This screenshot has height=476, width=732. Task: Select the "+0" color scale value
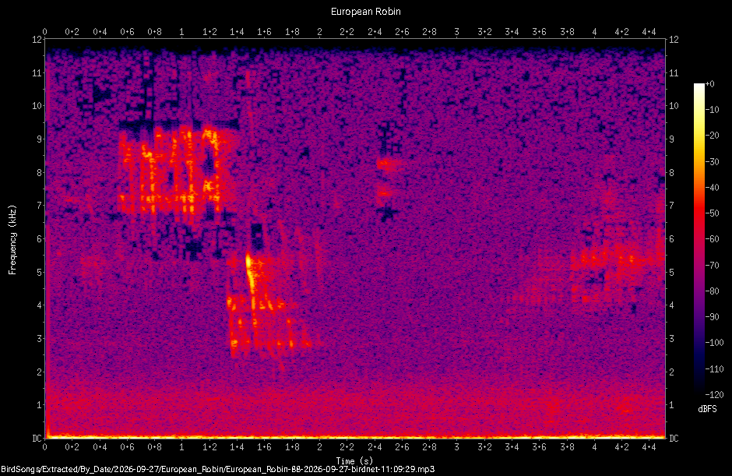[x=710, y=84]
